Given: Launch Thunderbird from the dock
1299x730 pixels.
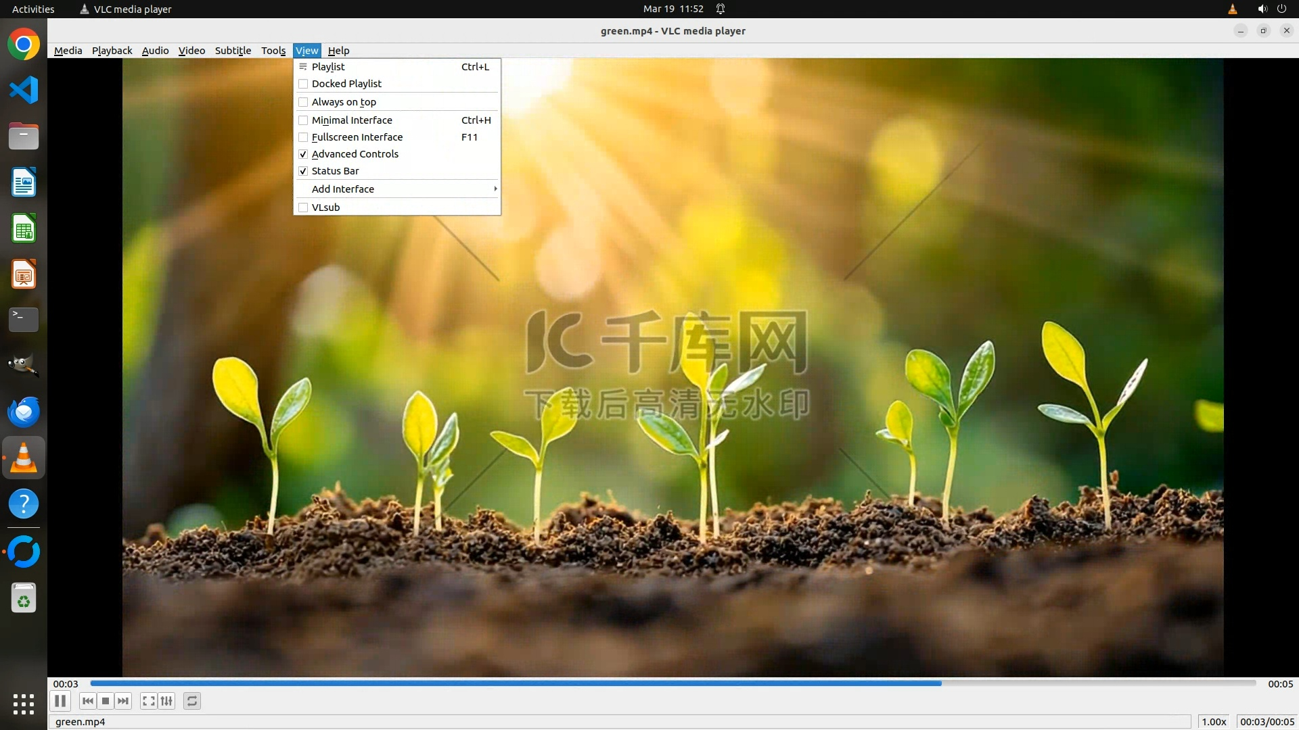Looking at the screenshot, I should [x=24, y=412].
